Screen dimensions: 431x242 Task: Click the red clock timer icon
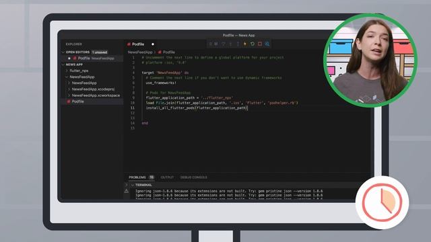click(382, 203)
